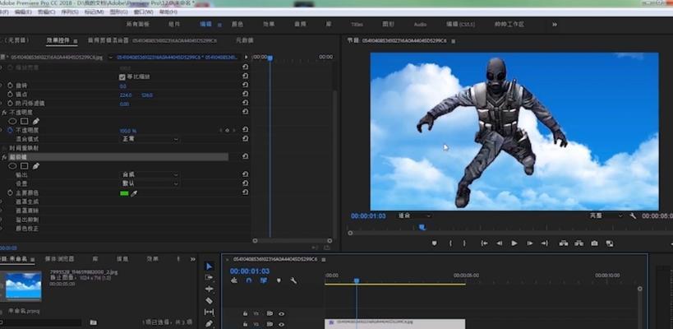Viewport: 673px width, 329px height.
Task: Toggle animation stopwatch for 旋转
Action: pos(11,86)
